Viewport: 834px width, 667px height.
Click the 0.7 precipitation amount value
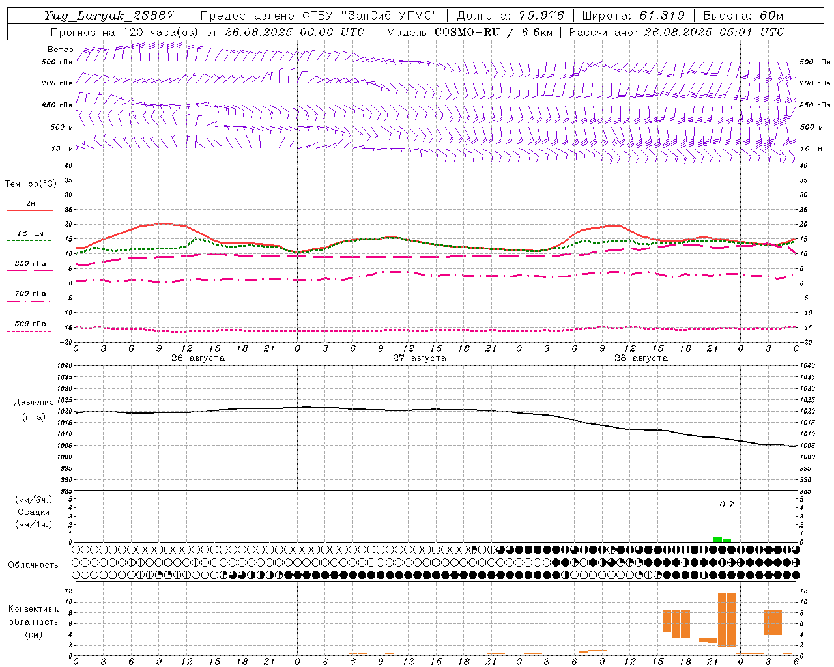tap(726, 505)
